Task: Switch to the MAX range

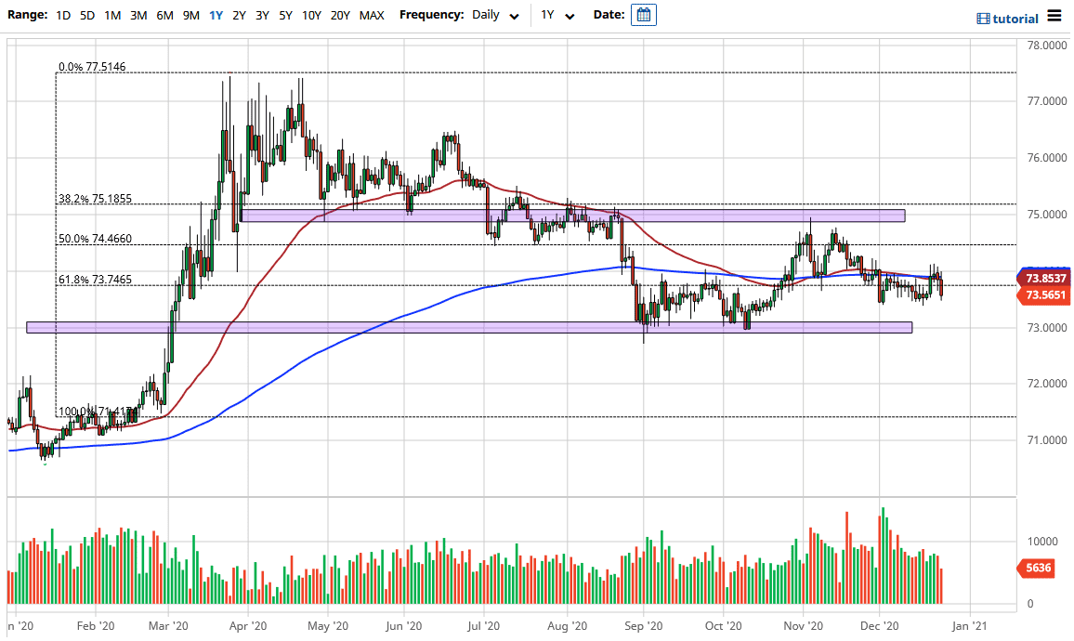Action: pyautogui.click(x=371, y=15)
